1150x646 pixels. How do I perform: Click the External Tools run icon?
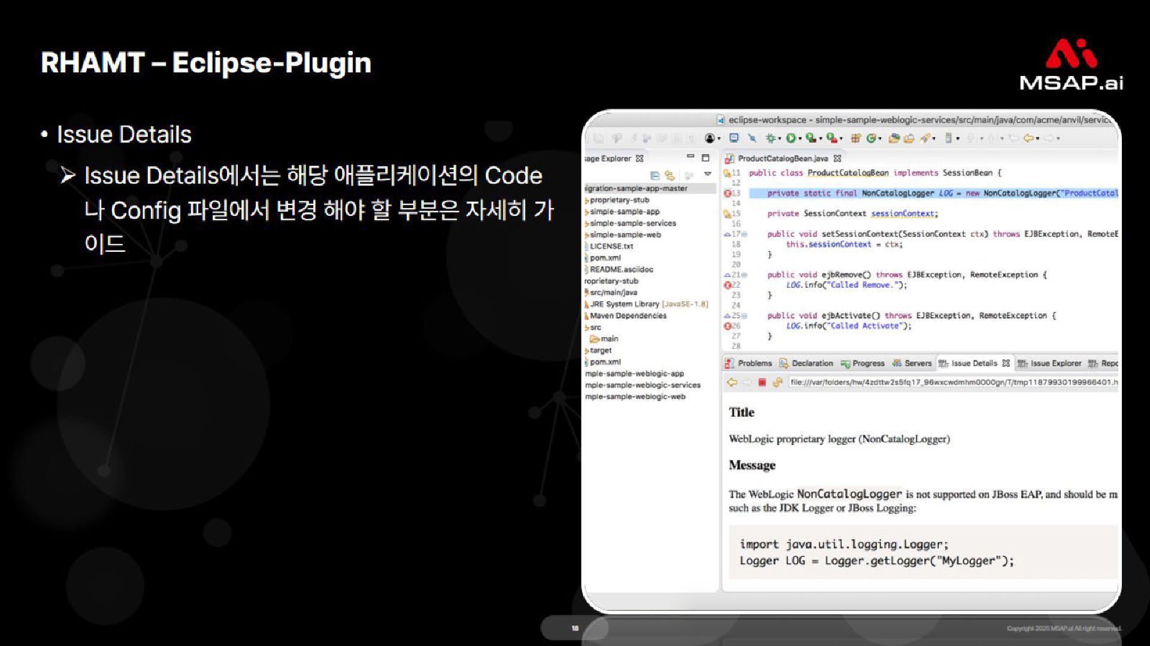pyautogui.click(x=831, y=138)
